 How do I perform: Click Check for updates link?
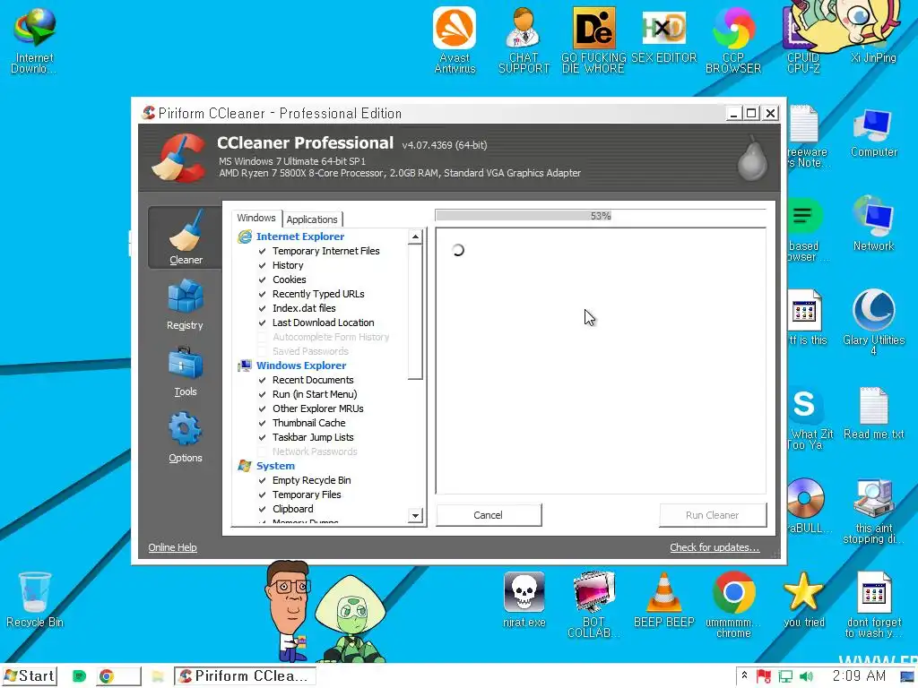click(714, 547)
